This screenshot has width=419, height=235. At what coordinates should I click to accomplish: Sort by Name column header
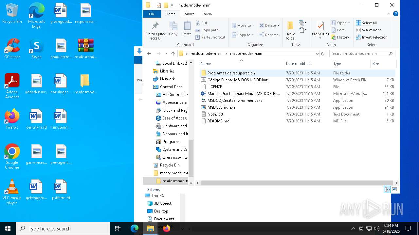coord(241,64)
